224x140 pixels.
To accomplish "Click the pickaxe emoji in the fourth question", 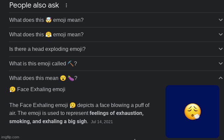I will pyautogui.click(x=70, y=63).
